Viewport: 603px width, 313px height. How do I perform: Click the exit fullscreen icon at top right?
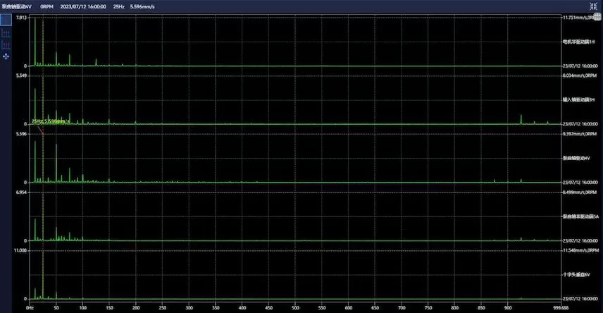[593, 5]
